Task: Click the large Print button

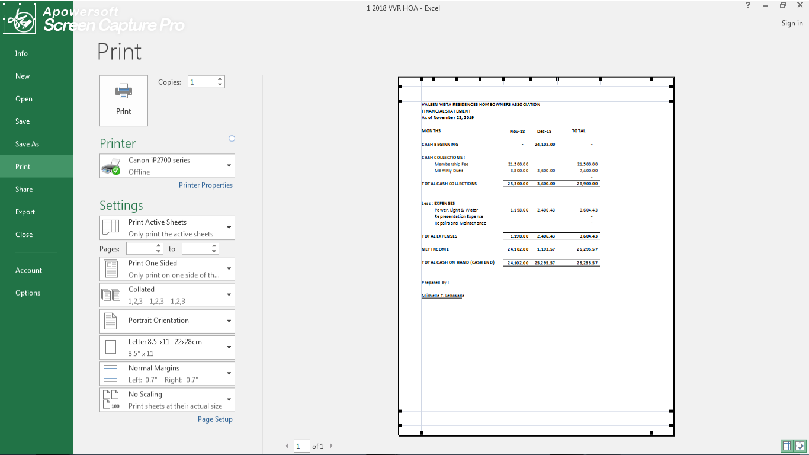Action: coord(124,100)
